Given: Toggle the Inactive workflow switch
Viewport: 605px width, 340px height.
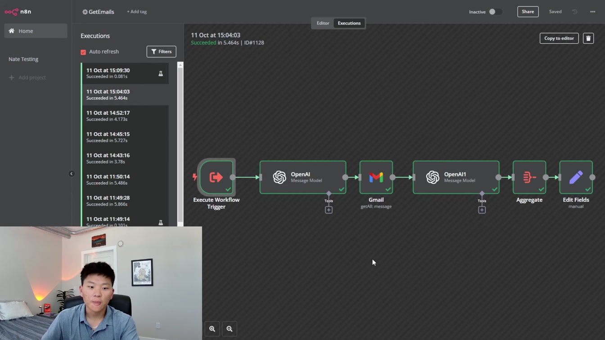Looking at the screenshot, I should click(x=495, y=12).
